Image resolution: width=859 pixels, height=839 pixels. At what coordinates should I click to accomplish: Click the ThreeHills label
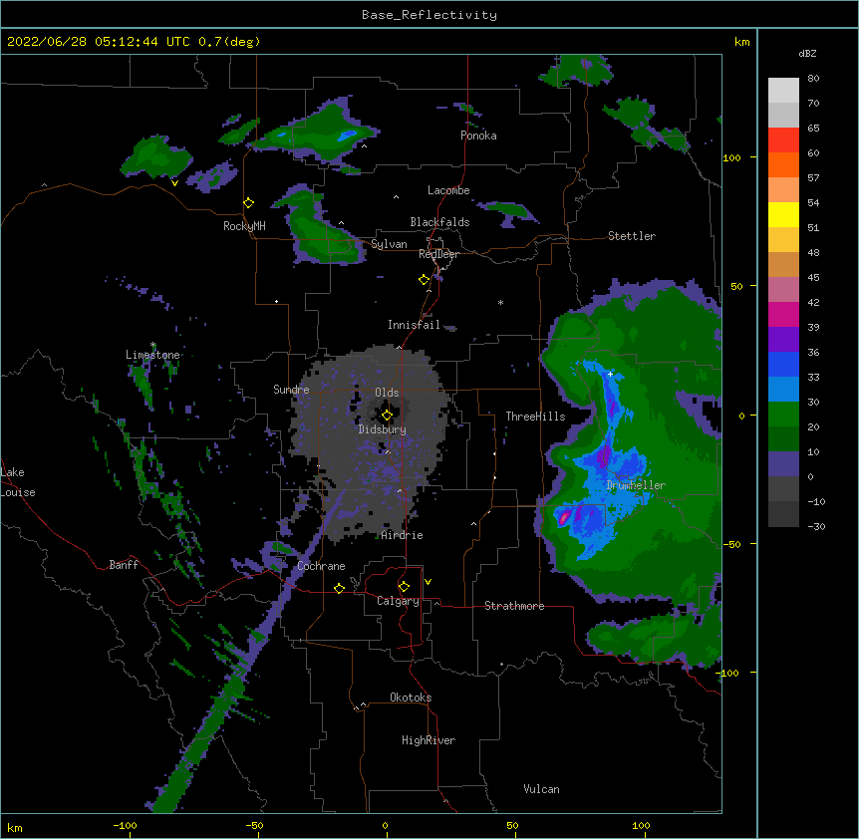tap(535, 417)
